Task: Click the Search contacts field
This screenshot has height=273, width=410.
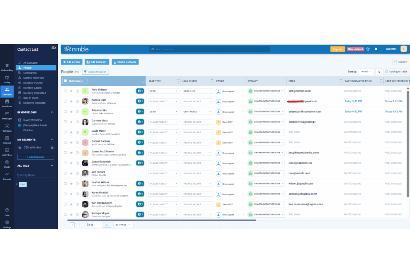Action: pos(210,49)
